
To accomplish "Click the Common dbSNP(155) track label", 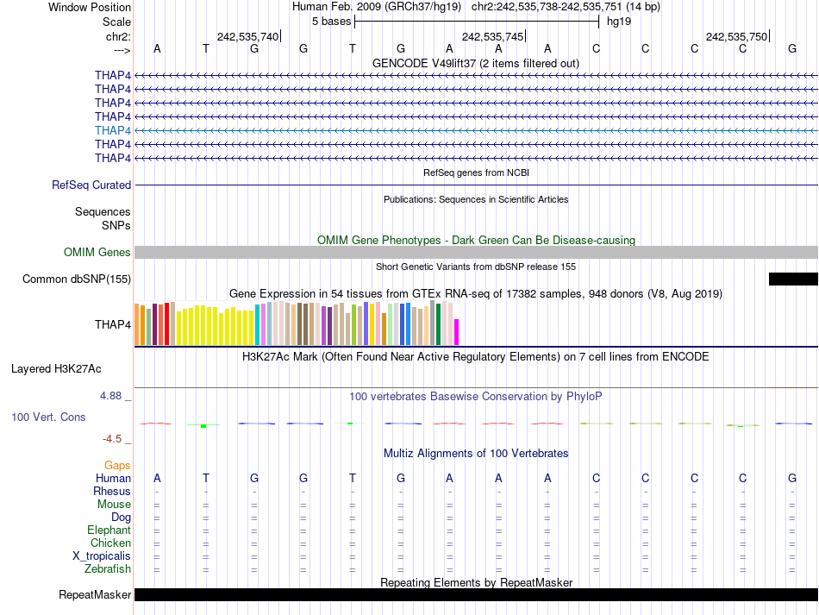I will (77, 279).
